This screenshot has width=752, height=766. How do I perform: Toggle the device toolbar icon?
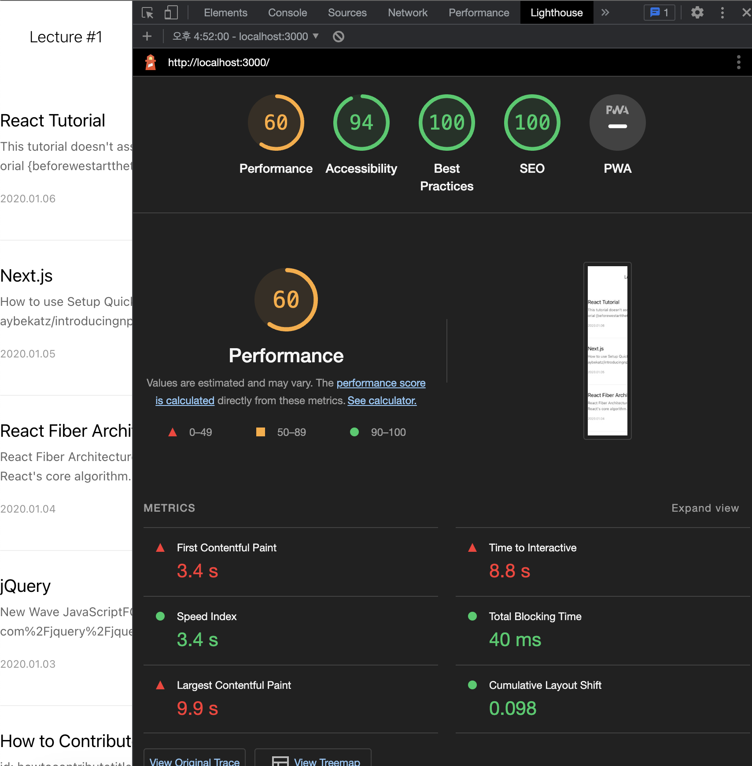tap(171, 13)
